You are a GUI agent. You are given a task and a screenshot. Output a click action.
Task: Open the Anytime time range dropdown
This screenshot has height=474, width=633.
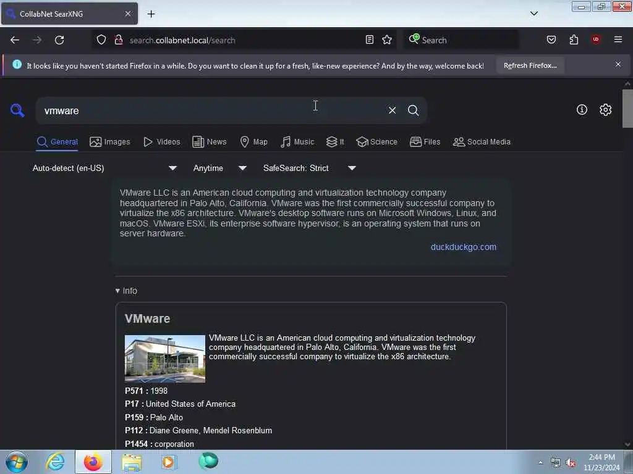click(x=219, y=168)
